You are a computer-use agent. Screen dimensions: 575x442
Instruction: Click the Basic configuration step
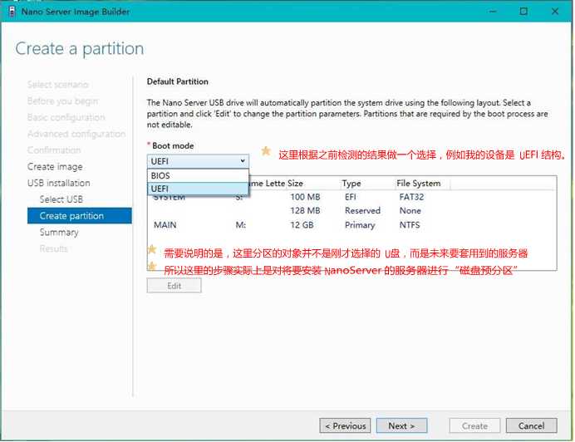point(66,117)
